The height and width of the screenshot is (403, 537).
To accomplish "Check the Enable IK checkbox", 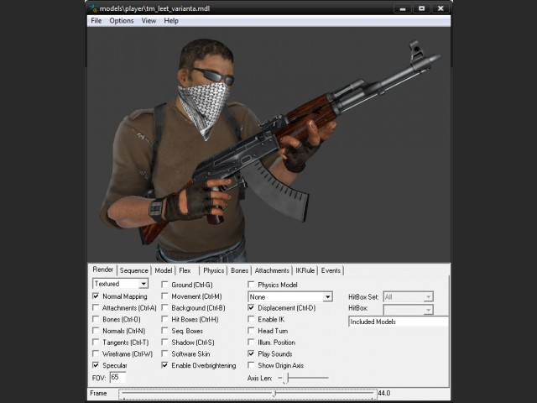I will click(251, 319).
